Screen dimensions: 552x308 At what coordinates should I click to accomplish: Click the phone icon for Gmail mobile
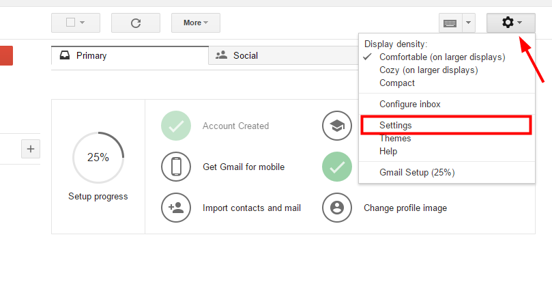coord(175,167)
